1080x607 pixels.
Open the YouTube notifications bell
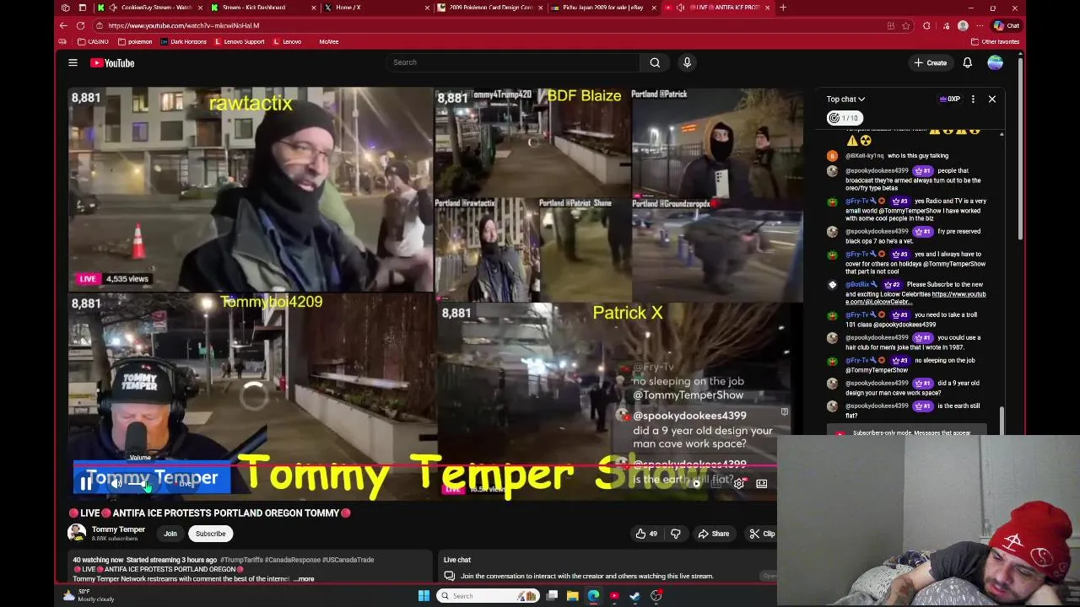click(x=968, y=62)
